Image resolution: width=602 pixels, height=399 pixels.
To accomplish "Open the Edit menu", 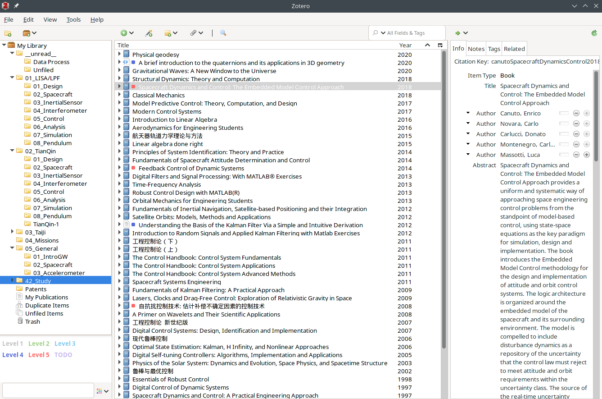I will (x=28, y=19).
